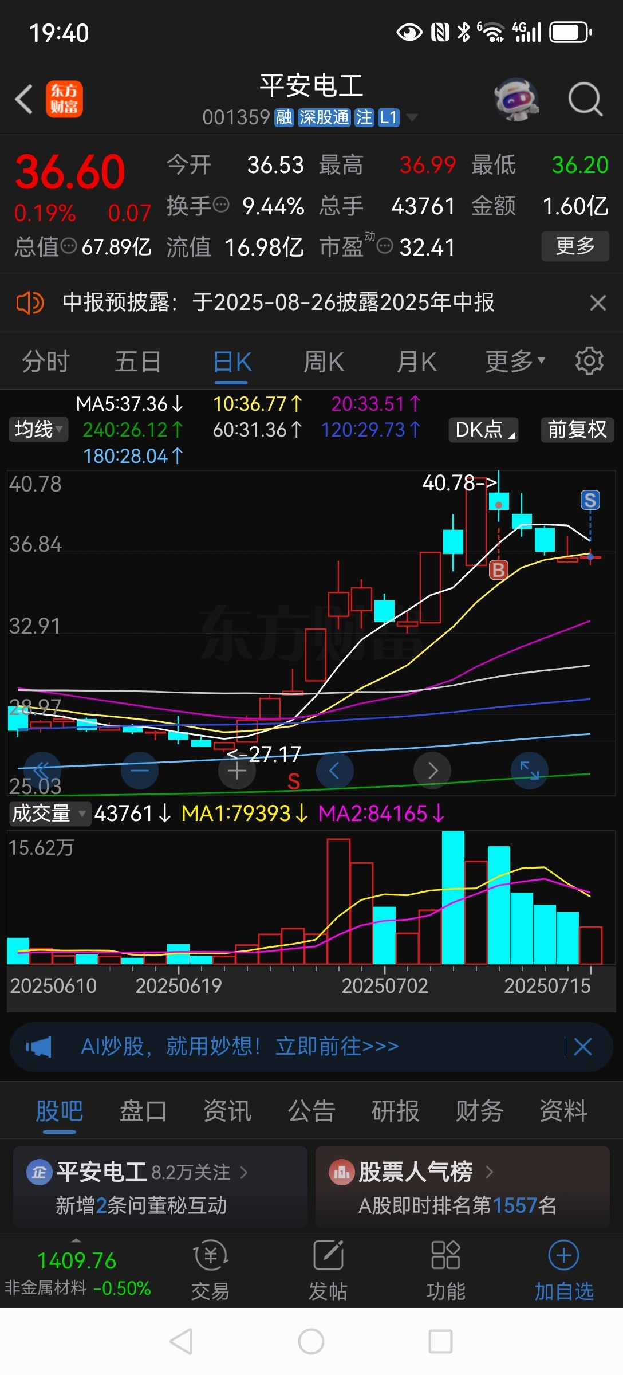Switch to 研报 tab
Screen dimensions: 623x1375
click(396, 1111)
